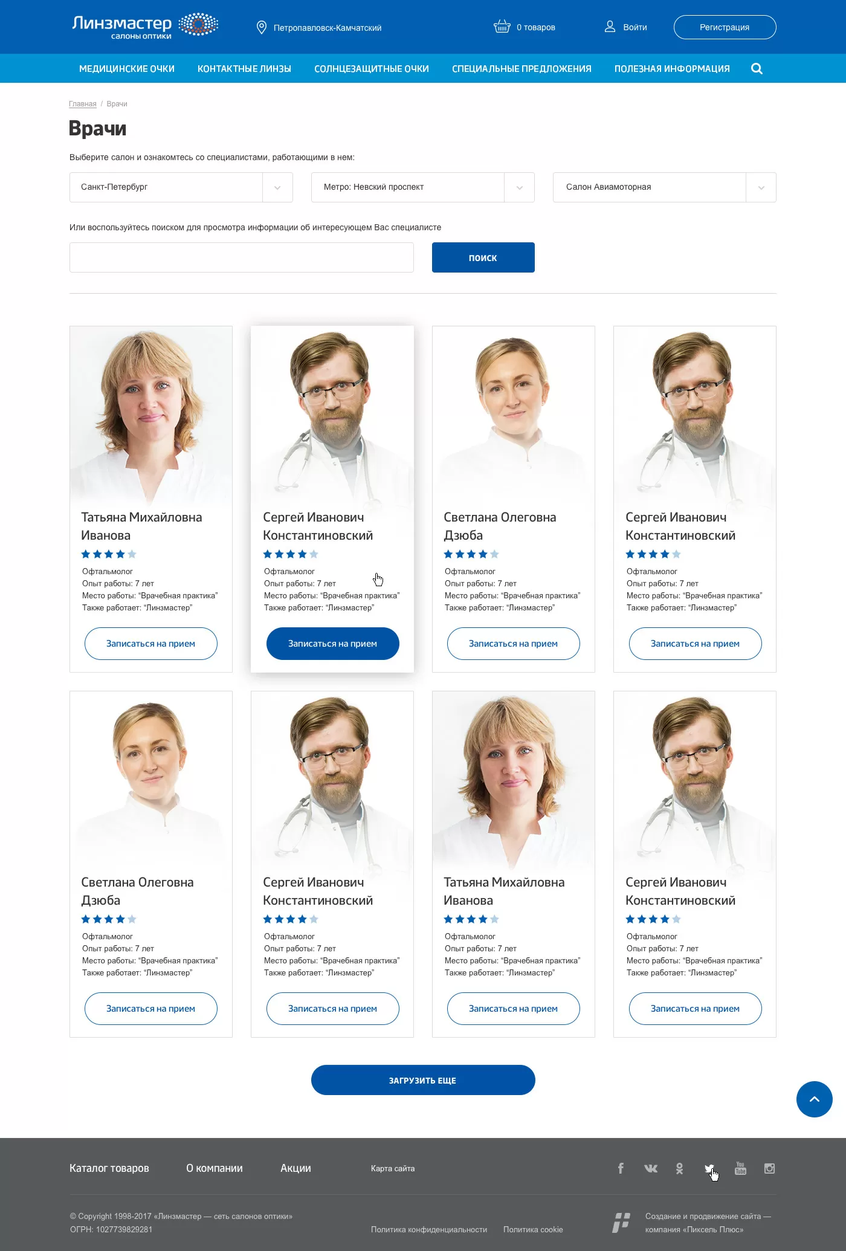The width and height of the screenshot is (846, 1251).
Task: Open the Facebook social icon in footer
Action: [x=621, y=1168]
